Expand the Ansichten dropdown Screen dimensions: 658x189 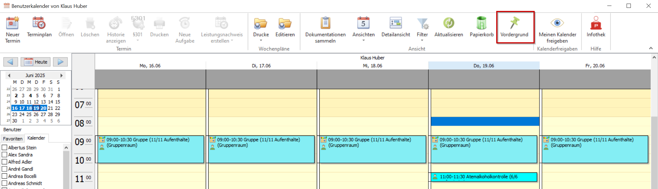363,41
